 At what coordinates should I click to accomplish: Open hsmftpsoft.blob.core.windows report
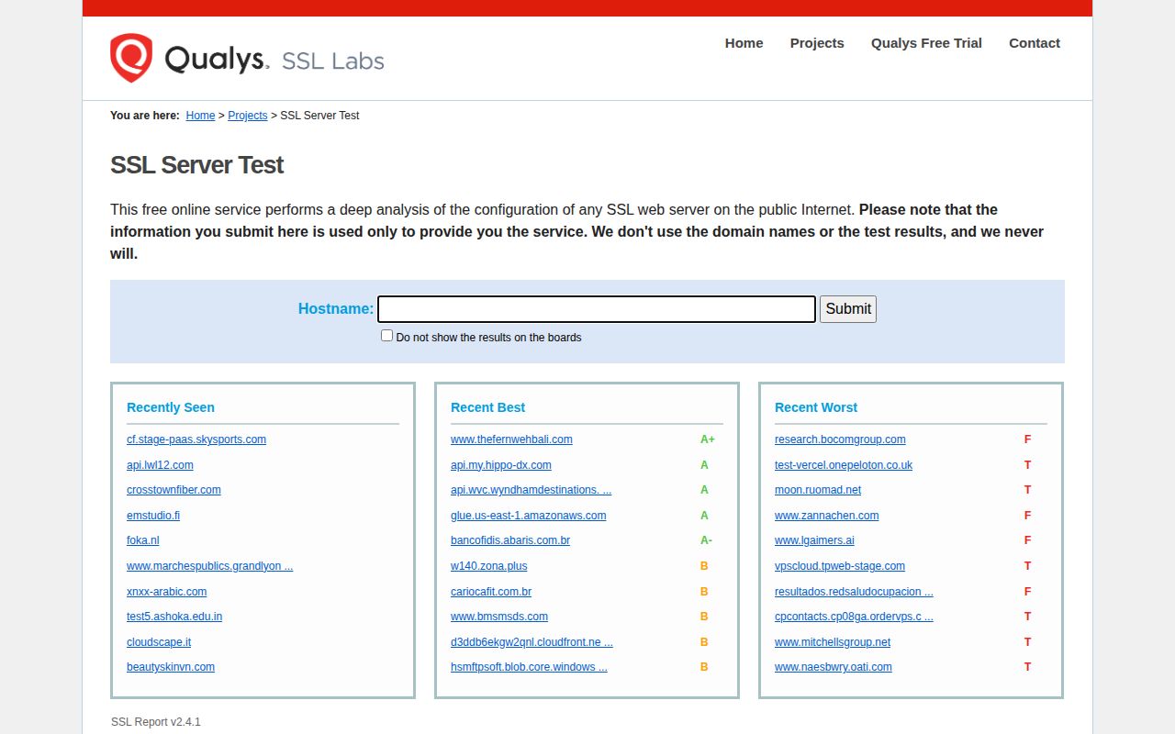click(x=529, y=667)
